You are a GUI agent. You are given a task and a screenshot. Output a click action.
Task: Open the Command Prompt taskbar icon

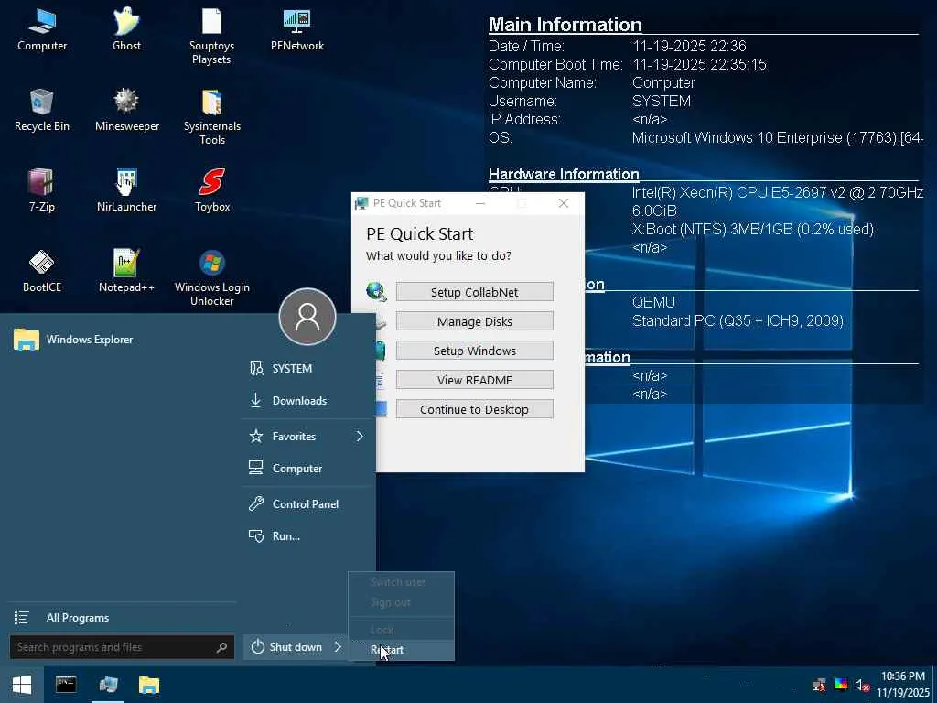click(66, 685)
